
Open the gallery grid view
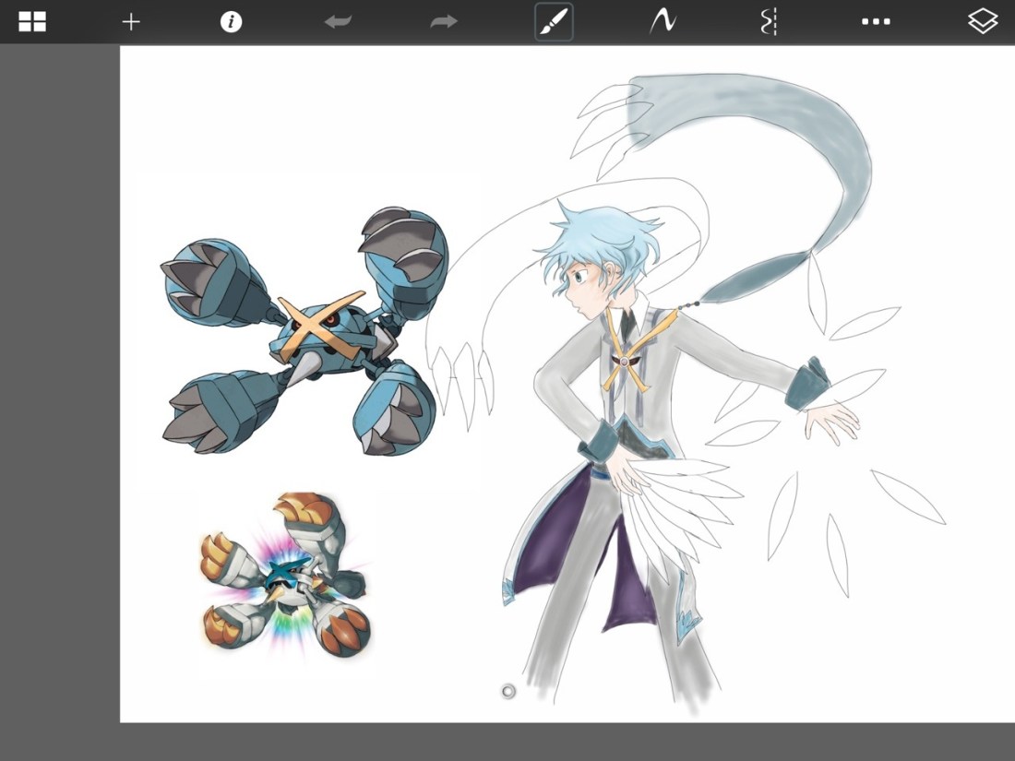32,22
